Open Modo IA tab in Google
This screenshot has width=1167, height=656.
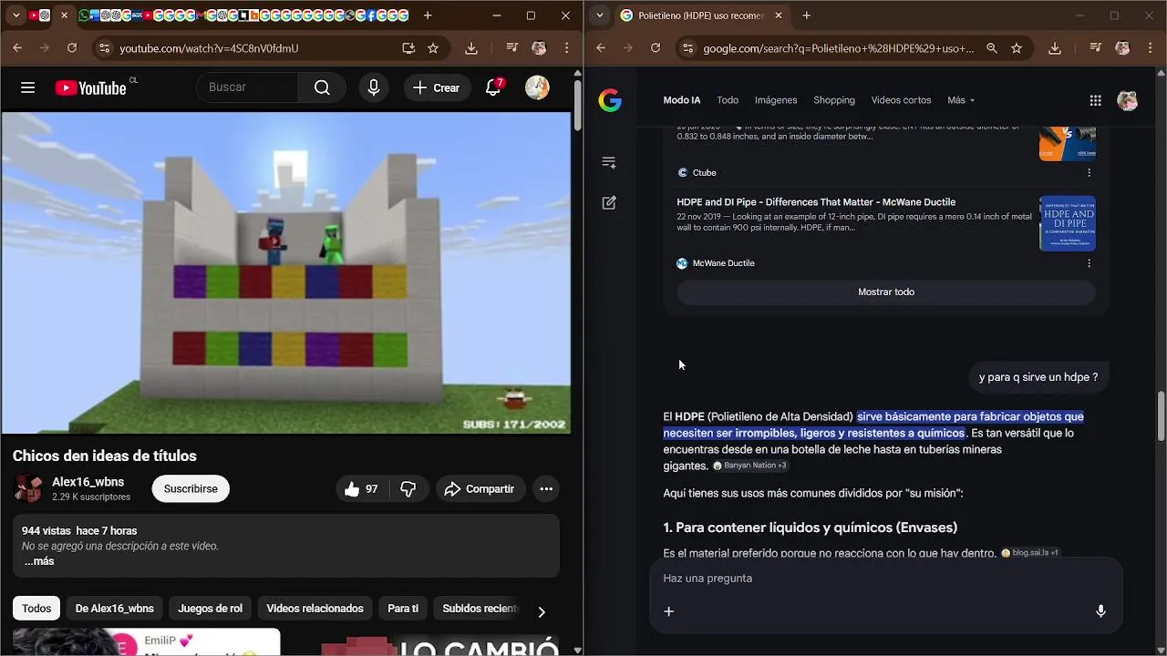pos(682,100)
